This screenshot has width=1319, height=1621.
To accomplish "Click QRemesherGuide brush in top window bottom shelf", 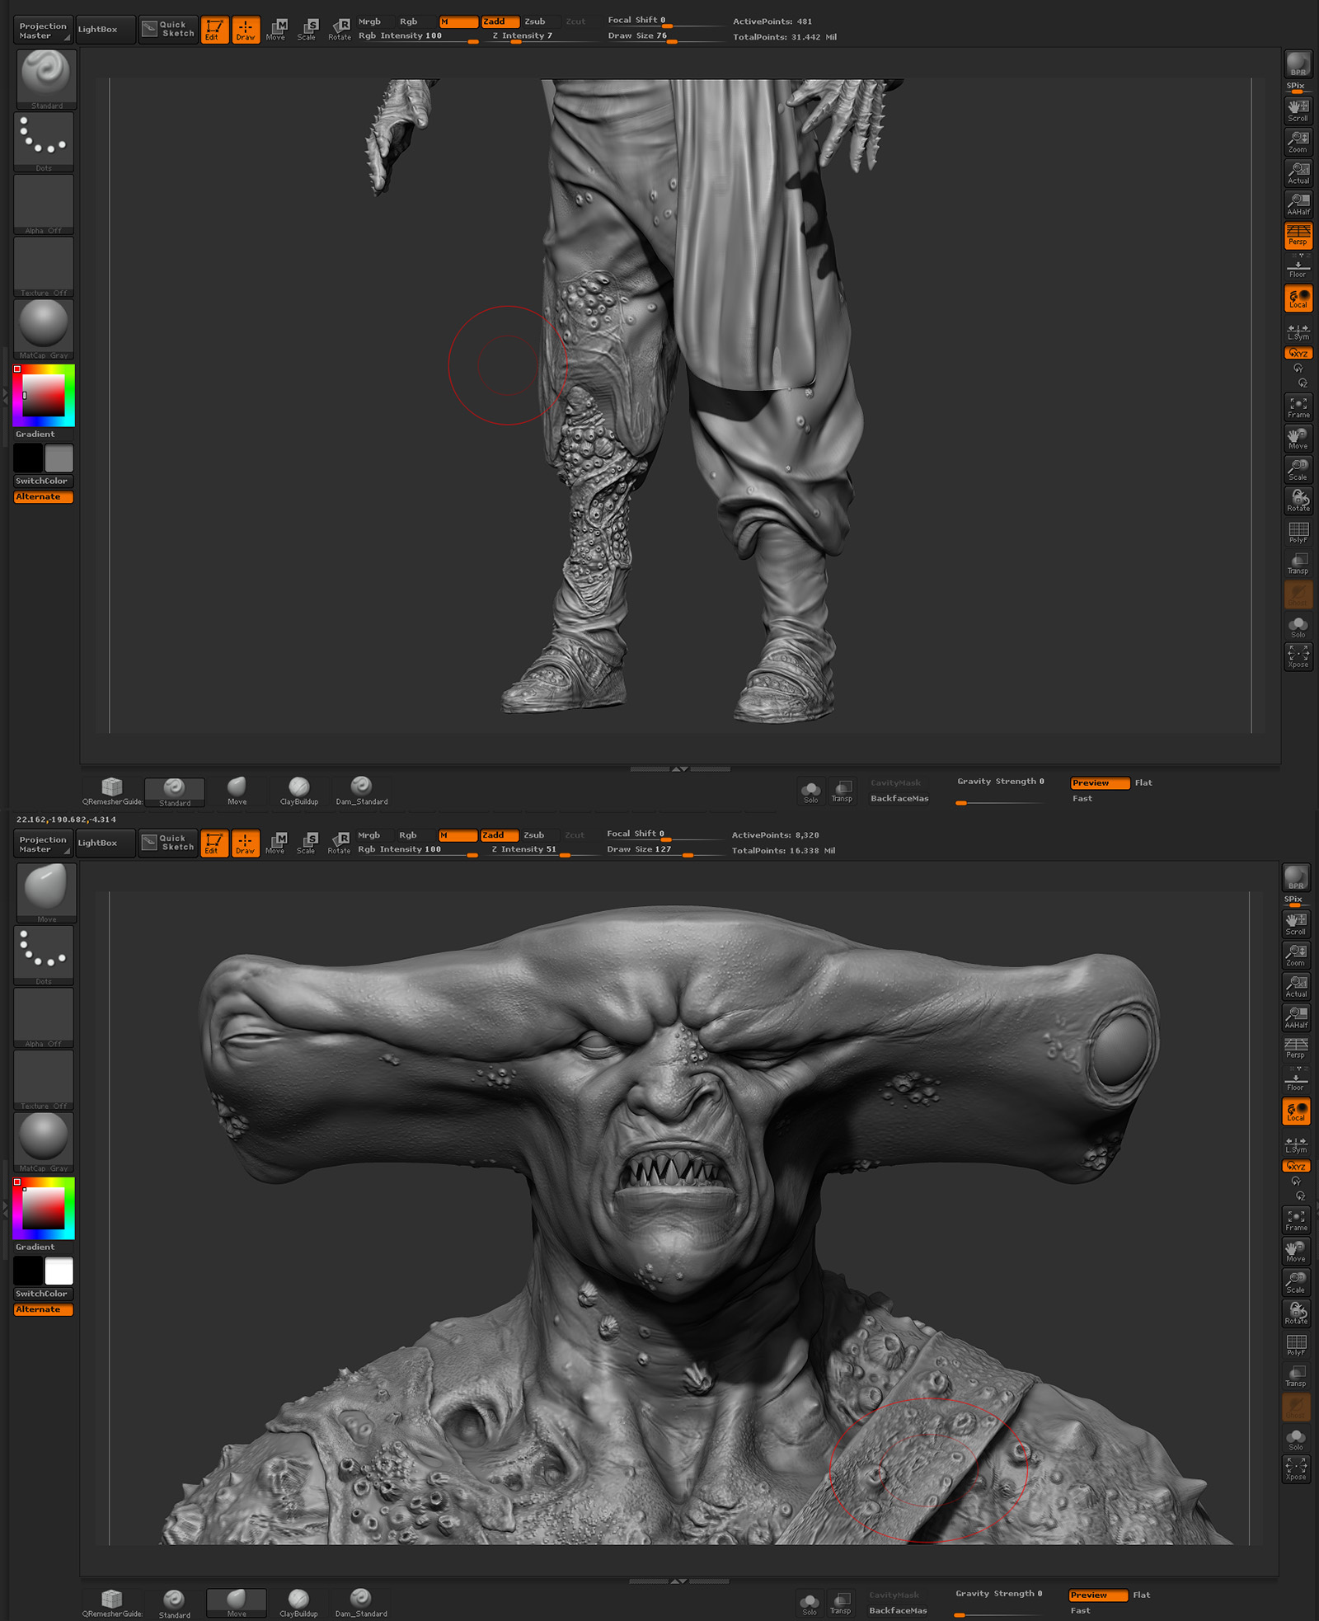I will [113, 792].
